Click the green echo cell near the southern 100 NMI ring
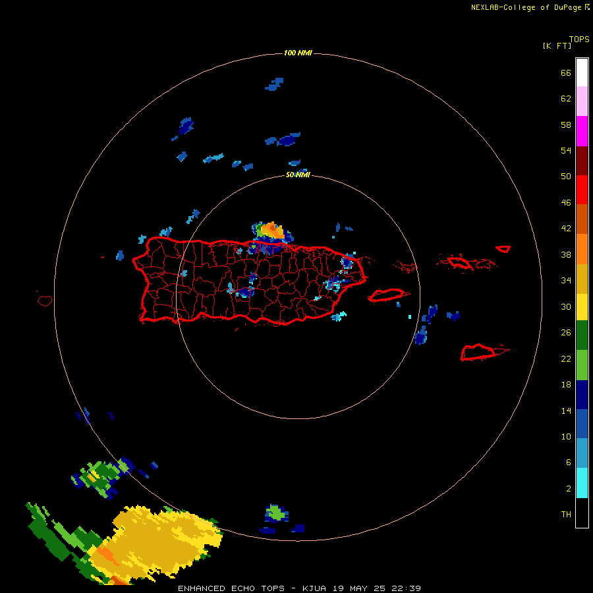This screenshot has width=593, height=593. click(x=275, y=513)
